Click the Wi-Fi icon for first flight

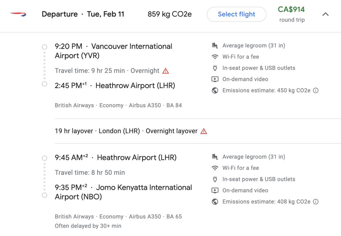click(x=215, y=57)
